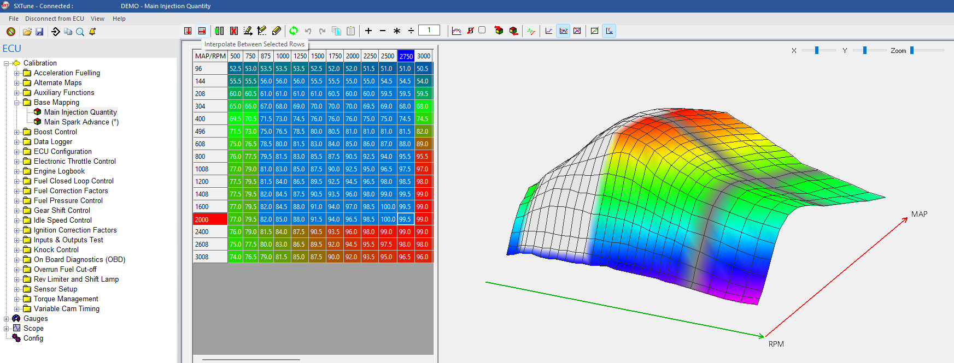Open the View menu
954x363 pixels.
(x=97, y=19)
